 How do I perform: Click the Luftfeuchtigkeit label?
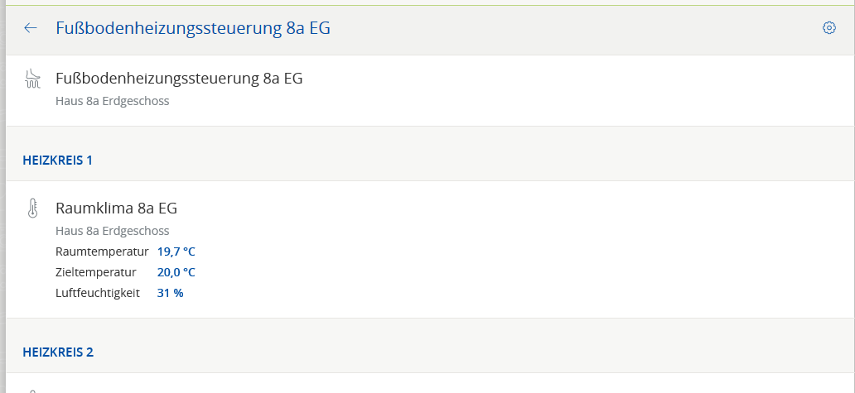[x=98, y=293]
